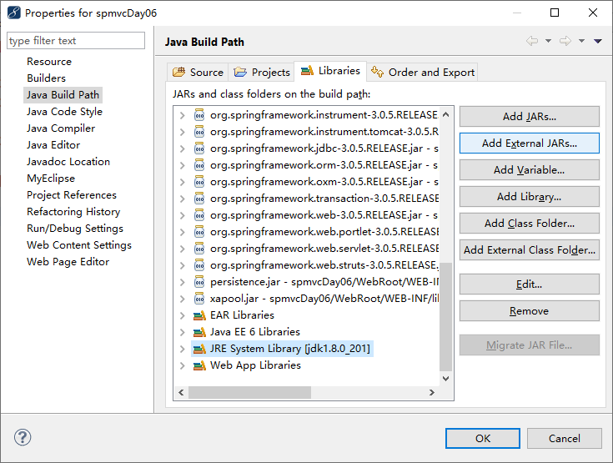Image resolution: width=613 pixels, height=463 pixels.
Task: Click the jar icon beside org.springframework.oxm-3.0.5.RELEASE.jar
Action: click(x=199, y=182)
